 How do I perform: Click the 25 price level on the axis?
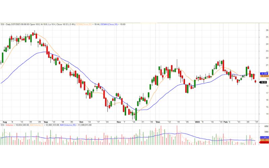267,37
